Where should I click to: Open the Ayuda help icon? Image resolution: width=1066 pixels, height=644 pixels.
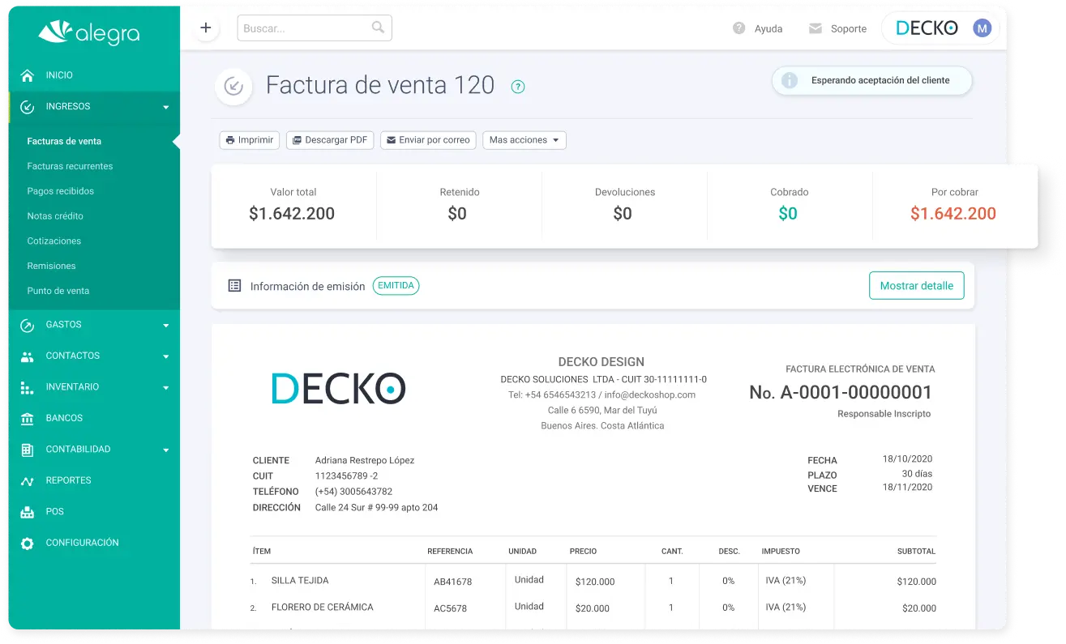[x=738, y=28]
